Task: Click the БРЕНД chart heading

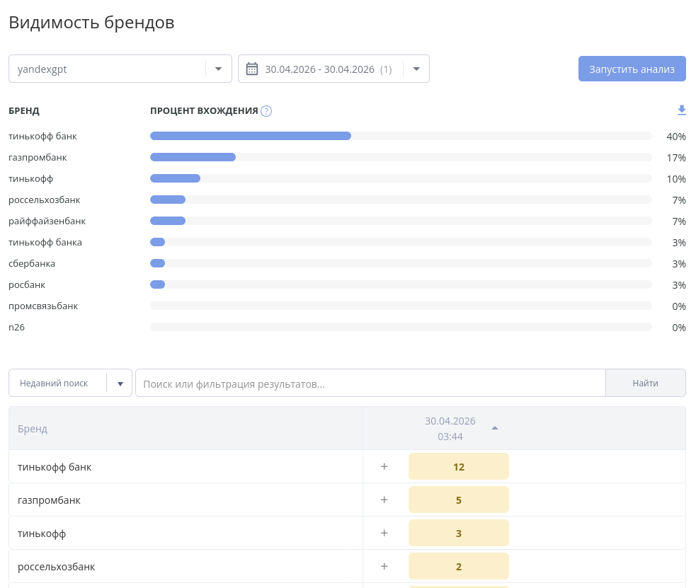Action: click(24, 111)
